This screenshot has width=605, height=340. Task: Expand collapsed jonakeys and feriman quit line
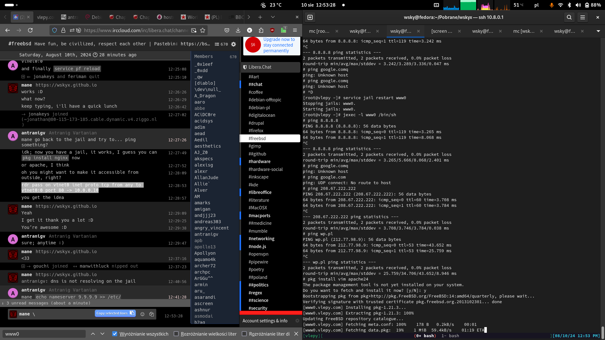tap(23, 77)
